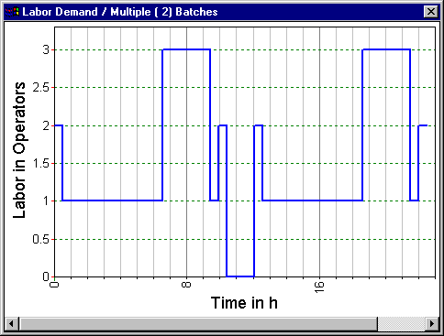Click the 'Time in h' axis label

click(x=244, y=303)
